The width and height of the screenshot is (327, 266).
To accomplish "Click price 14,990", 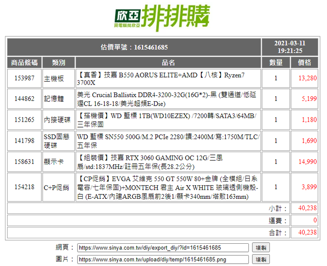I will (x=307, y=162).
